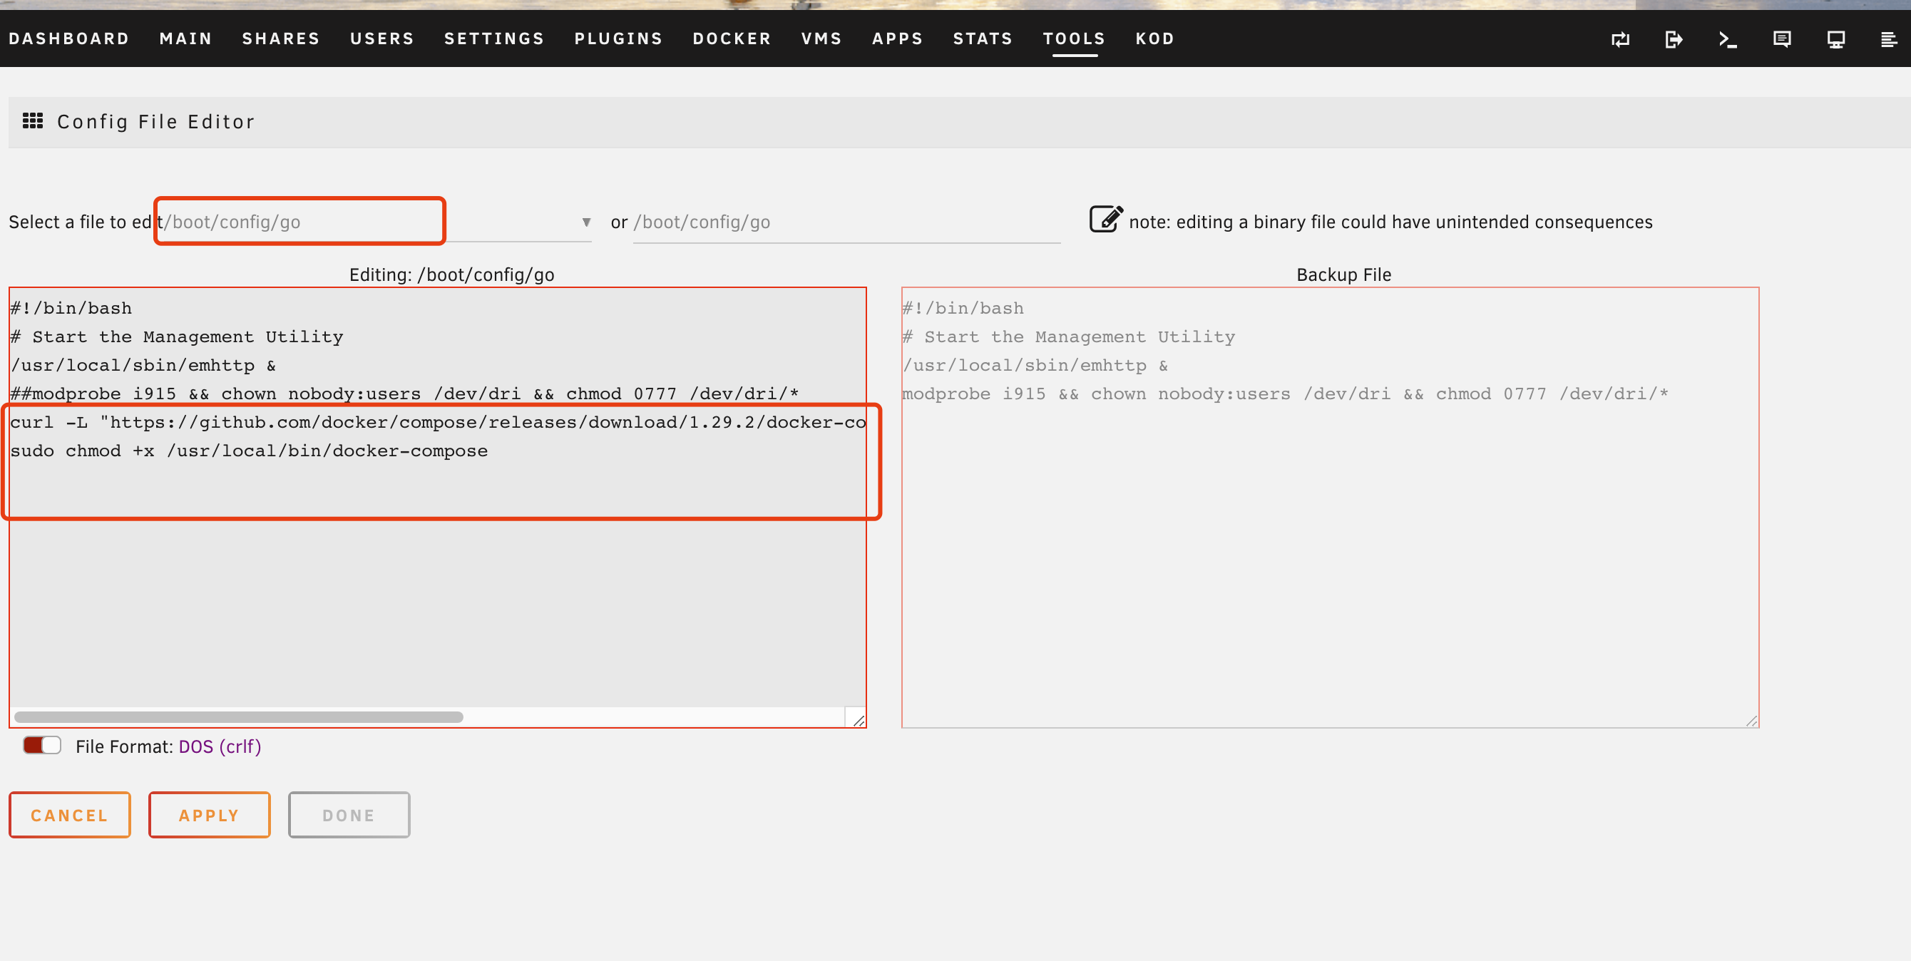Screen dimensions: 1911x961
Task: Click the #!/bin/bash line in the editor
Action: 71,308
